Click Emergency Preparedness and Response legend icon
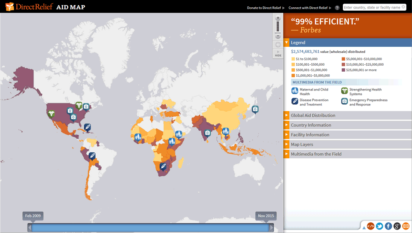This screenshot has width=412, height=233. click(x=345, y=101)
